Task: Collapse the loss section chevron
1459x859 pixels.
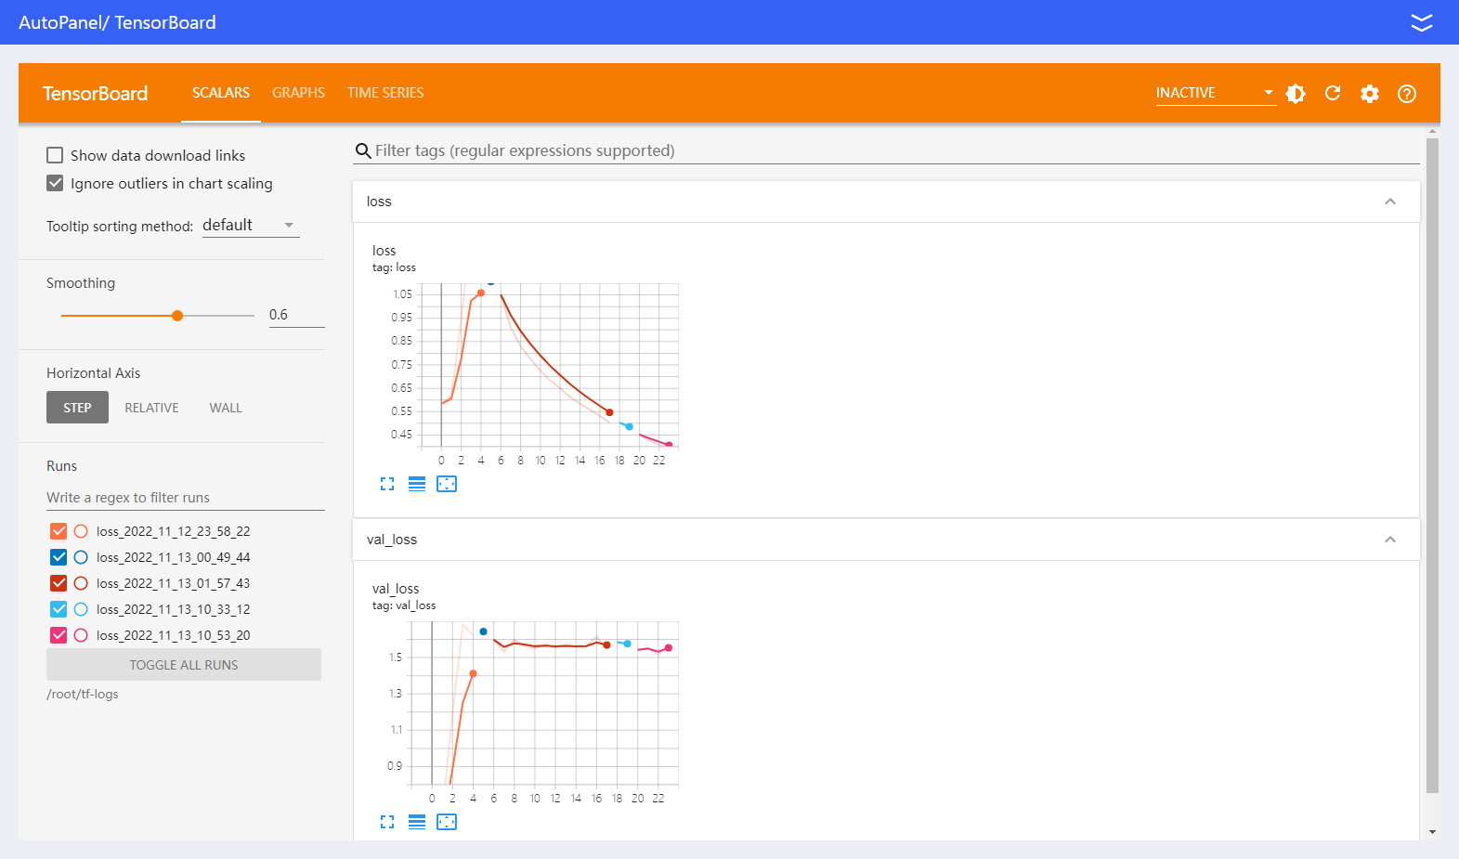Action: 1390,202
